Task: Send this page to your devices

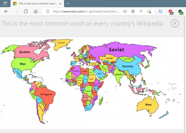Action: 125,11
